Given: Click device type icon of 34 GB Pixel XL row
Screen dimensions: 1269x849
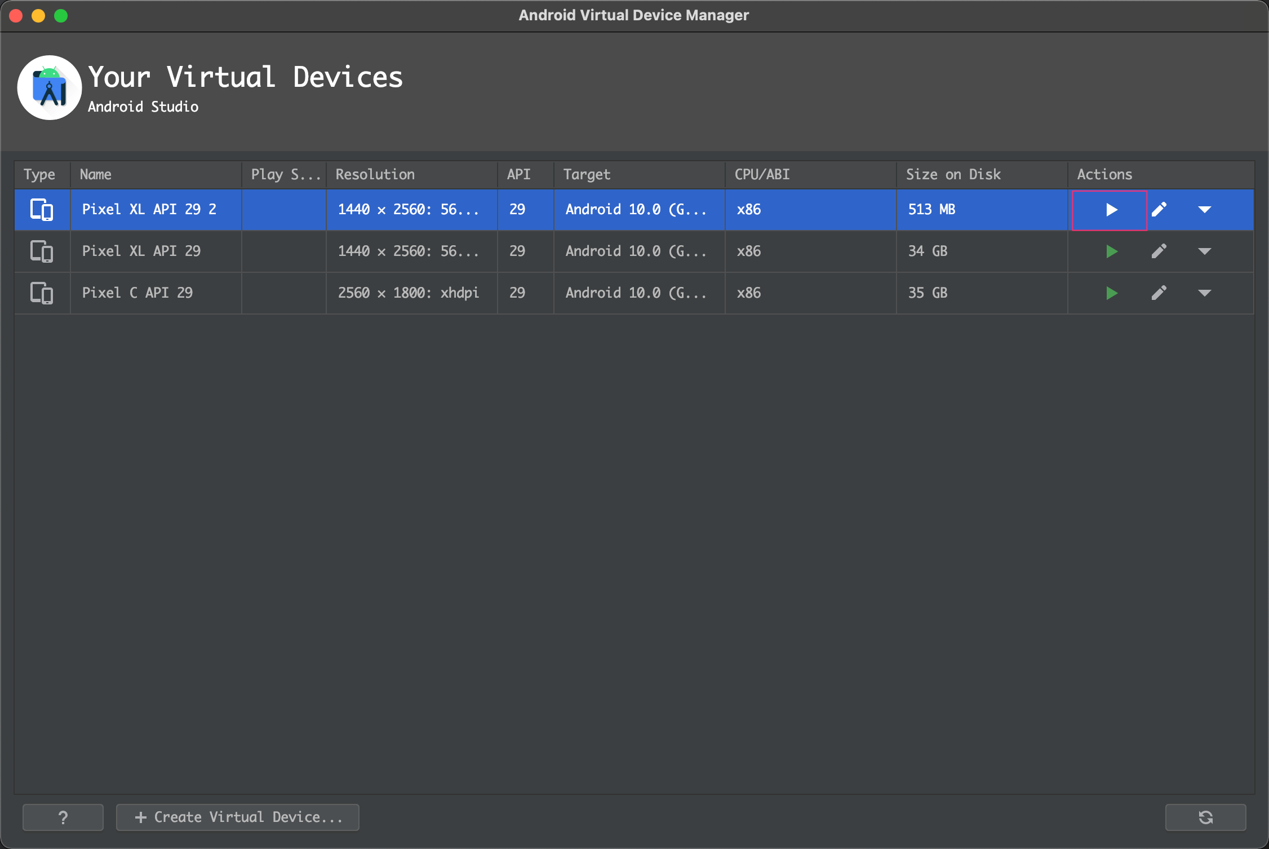Looking at the screenshot, I should click(x=42, y=251).
